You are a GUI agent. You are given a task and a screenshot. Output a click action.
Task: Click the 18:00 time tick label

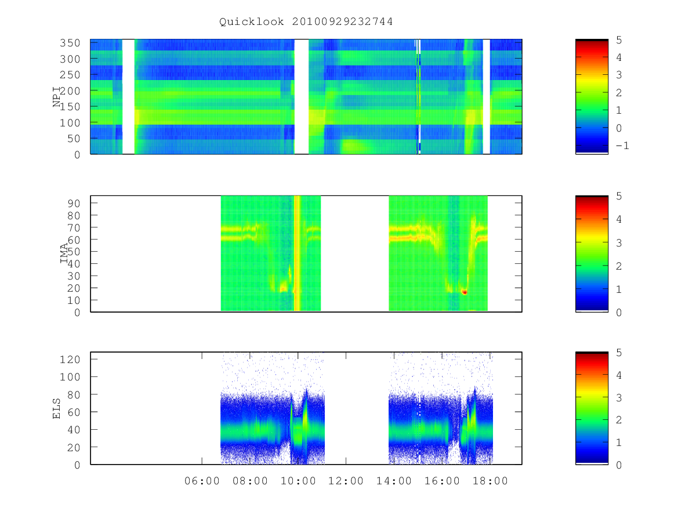(490, 481)
